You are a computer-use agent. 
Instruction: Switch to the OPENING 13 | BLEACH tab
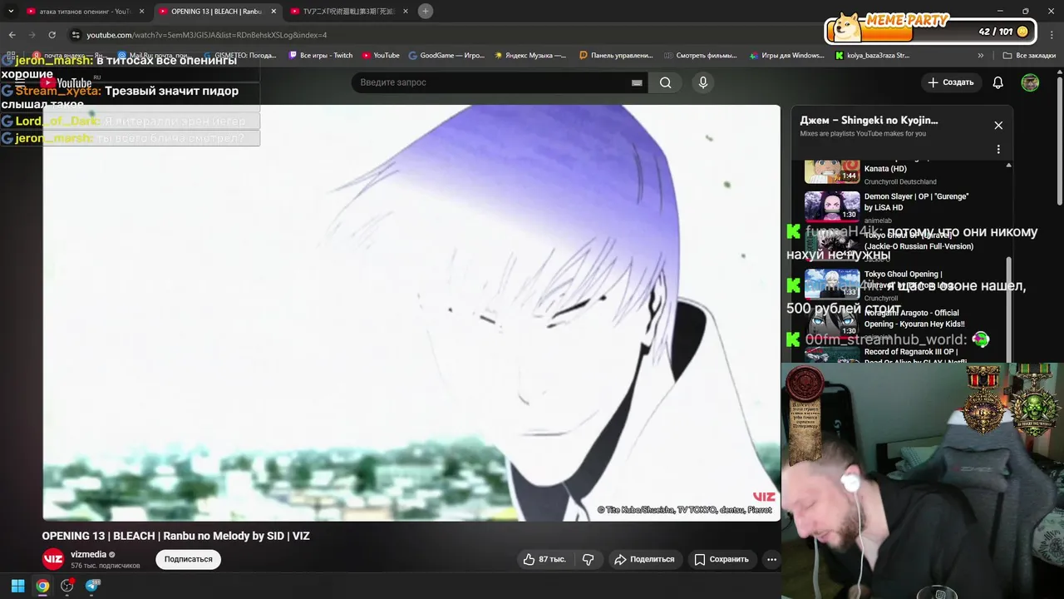tap(216, 12)
